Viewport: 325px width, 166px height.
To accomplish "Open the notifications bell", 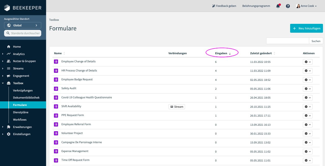I will tap(278, 6).
